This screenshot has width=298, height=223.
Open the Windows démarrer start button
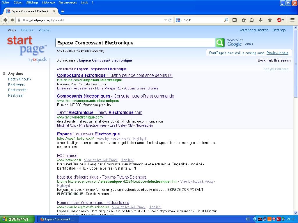coord(17,219)
